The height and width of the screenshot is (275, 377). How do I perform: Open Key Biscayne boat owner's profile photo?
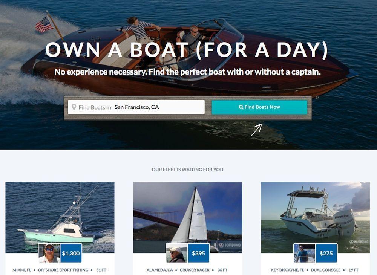(305, 253)
